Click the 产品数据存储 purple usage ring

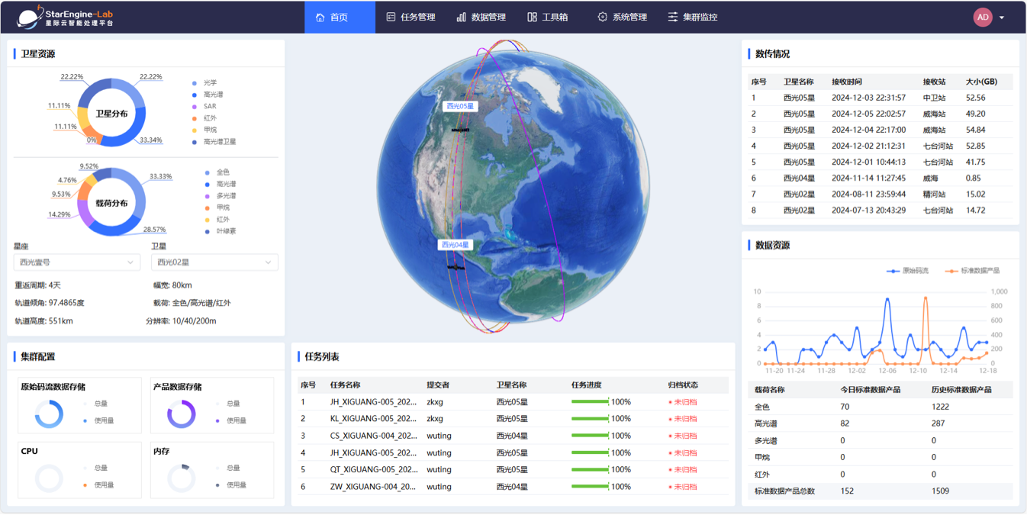tap(182, 414)
